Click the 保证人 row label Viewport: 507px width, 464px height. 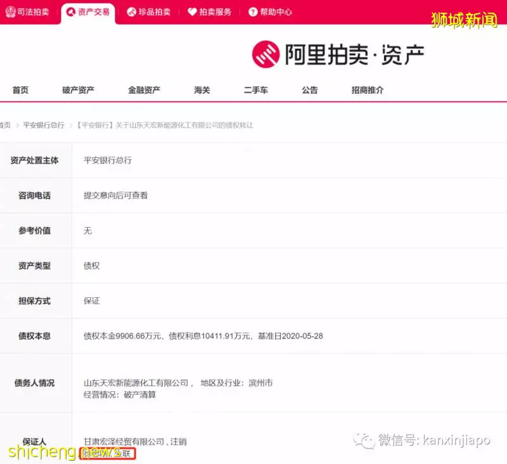(34, 442)
